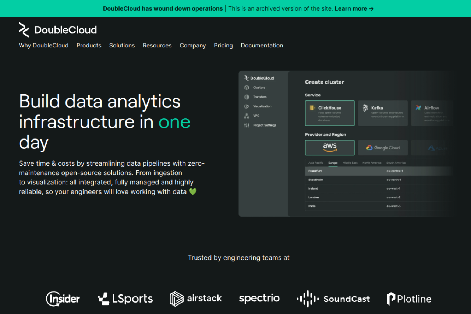The width and height of the screenshot is (471, 314).
Task: Open the Documentation link
Action: tap(262, 46)
